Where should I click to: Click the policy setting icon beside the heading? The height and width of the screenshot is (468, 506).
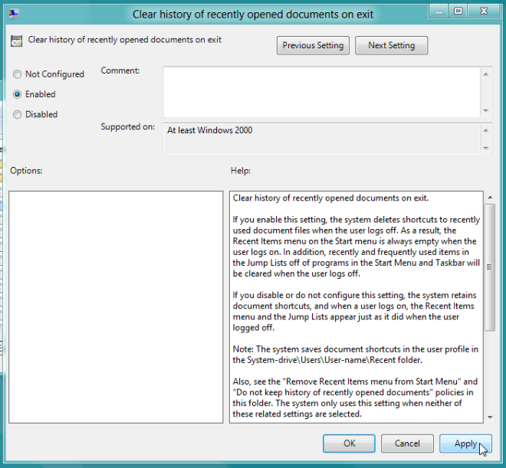pyautogui.click(x=16, y=41)
